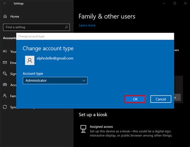The image size is (190, 147).
Task: Confirm the account type with OK
Action: [135, 99]
